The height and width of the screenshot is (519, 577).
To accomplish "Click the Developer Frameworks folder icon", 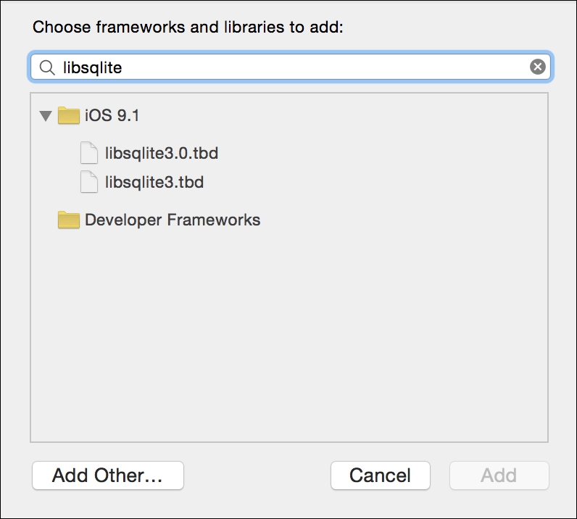I will coord(68,220).
